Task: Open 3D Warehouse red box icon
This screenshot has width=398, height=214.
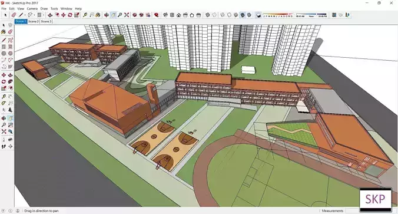Action: (134, 15)
